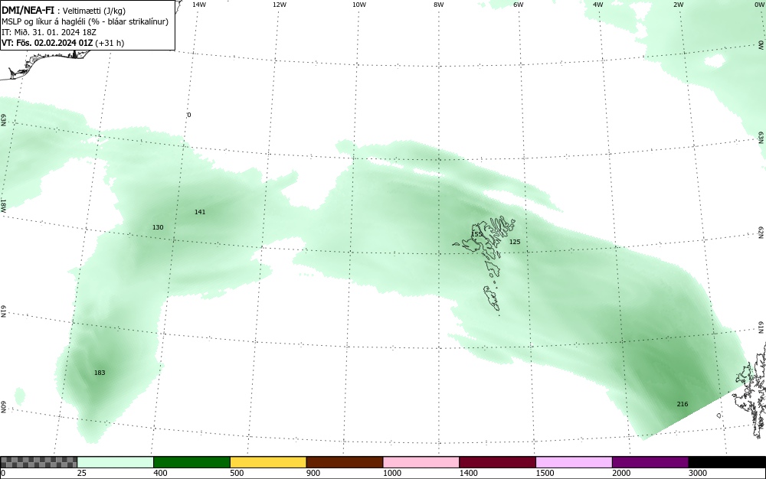The image size is (766, 479).
Task: Click the legend tick label 2000
Action: pos(621,473)
